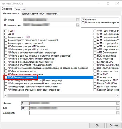Screen dimensions: 122x129
Task: Switch to the Личность tab
Action: [x=19, y=9]
